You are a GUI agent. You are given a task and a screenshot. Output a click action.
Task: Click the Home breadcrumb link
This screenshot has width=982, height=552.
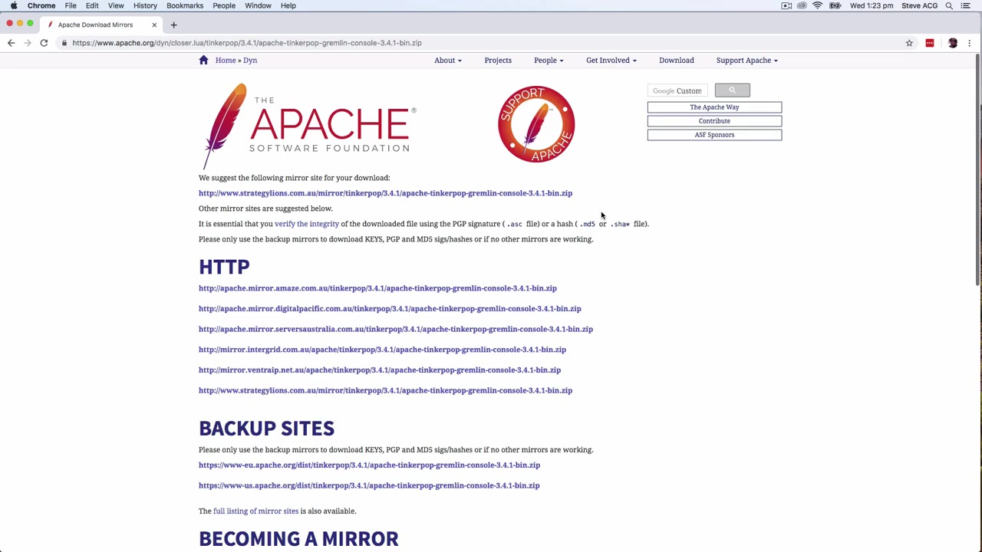coord(226,60)
